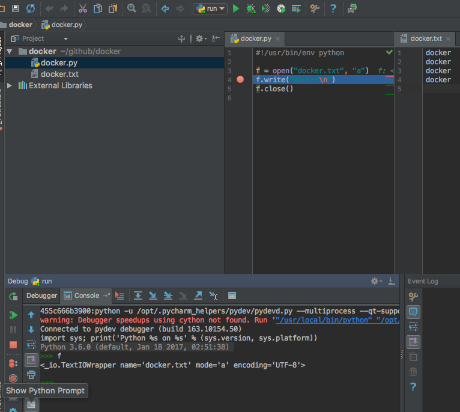Image resolution: width=460 pixels, height=412 pixels.
Task: Click the docker folder breadcrumb
Action: coord(17,25)
